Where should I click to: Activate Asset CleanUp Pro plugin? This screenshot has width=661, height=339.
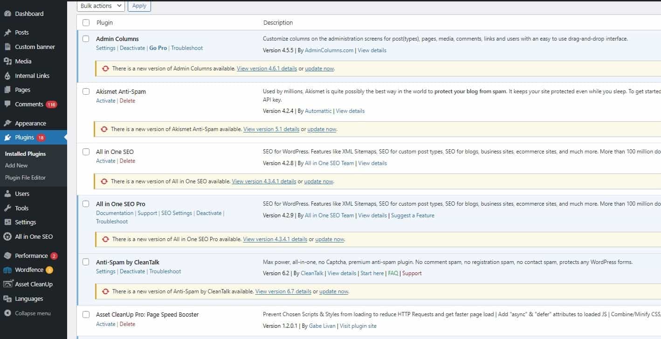(x=105, y=324)
